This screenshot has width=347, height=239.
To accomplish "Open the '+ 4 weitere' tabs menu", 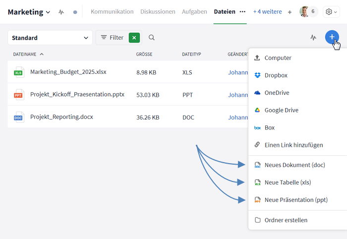I will point(267,11).
